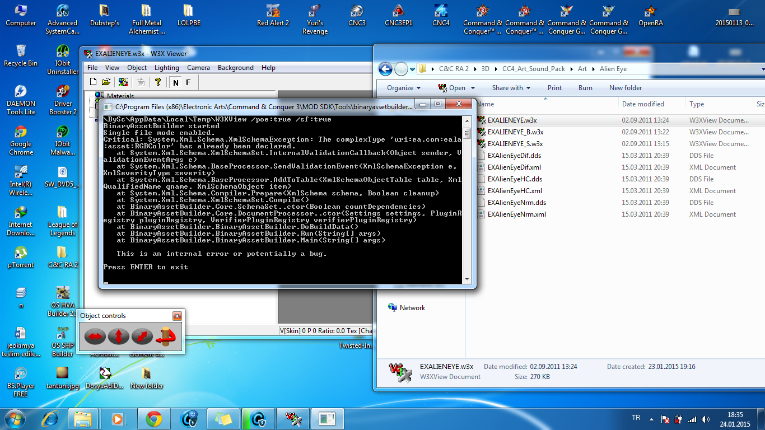
Task: Click the diagonal rotate arrow in Object controls
Action: click(142, 336)
